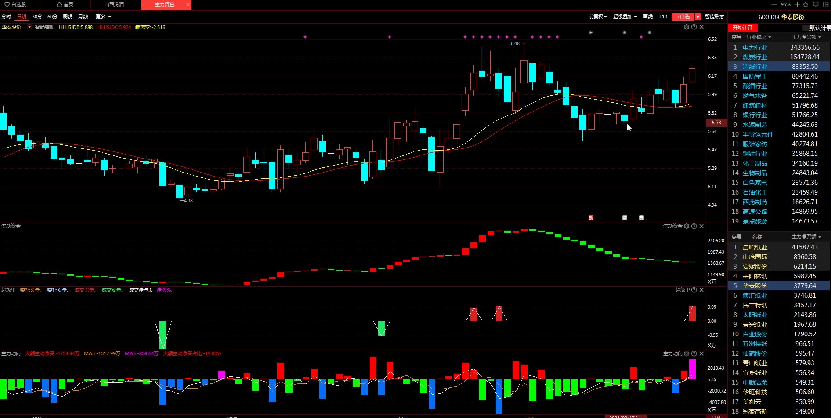Open 主力动向 panel settings gear

point(686,353)
